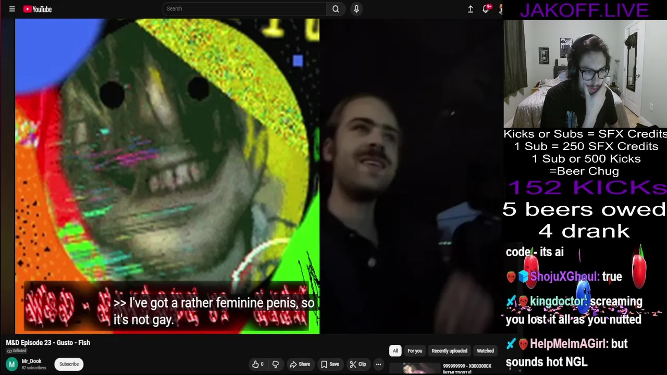Open the 999999999 suggested video thumbnail

pos(414,369)
